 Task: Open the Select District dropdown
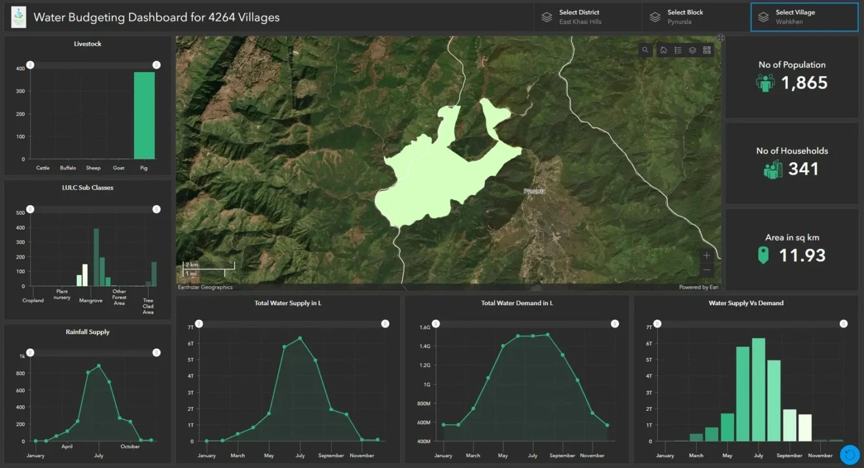587,17
